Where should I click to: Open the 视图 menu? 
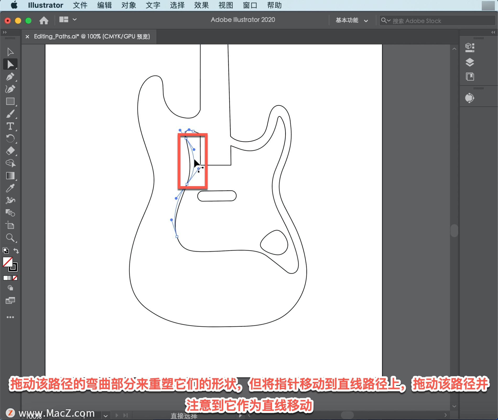(x=226, y=5)
